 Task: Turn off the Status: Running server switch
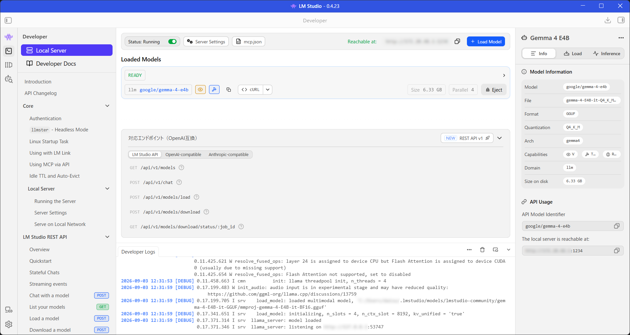click(172, 42)
